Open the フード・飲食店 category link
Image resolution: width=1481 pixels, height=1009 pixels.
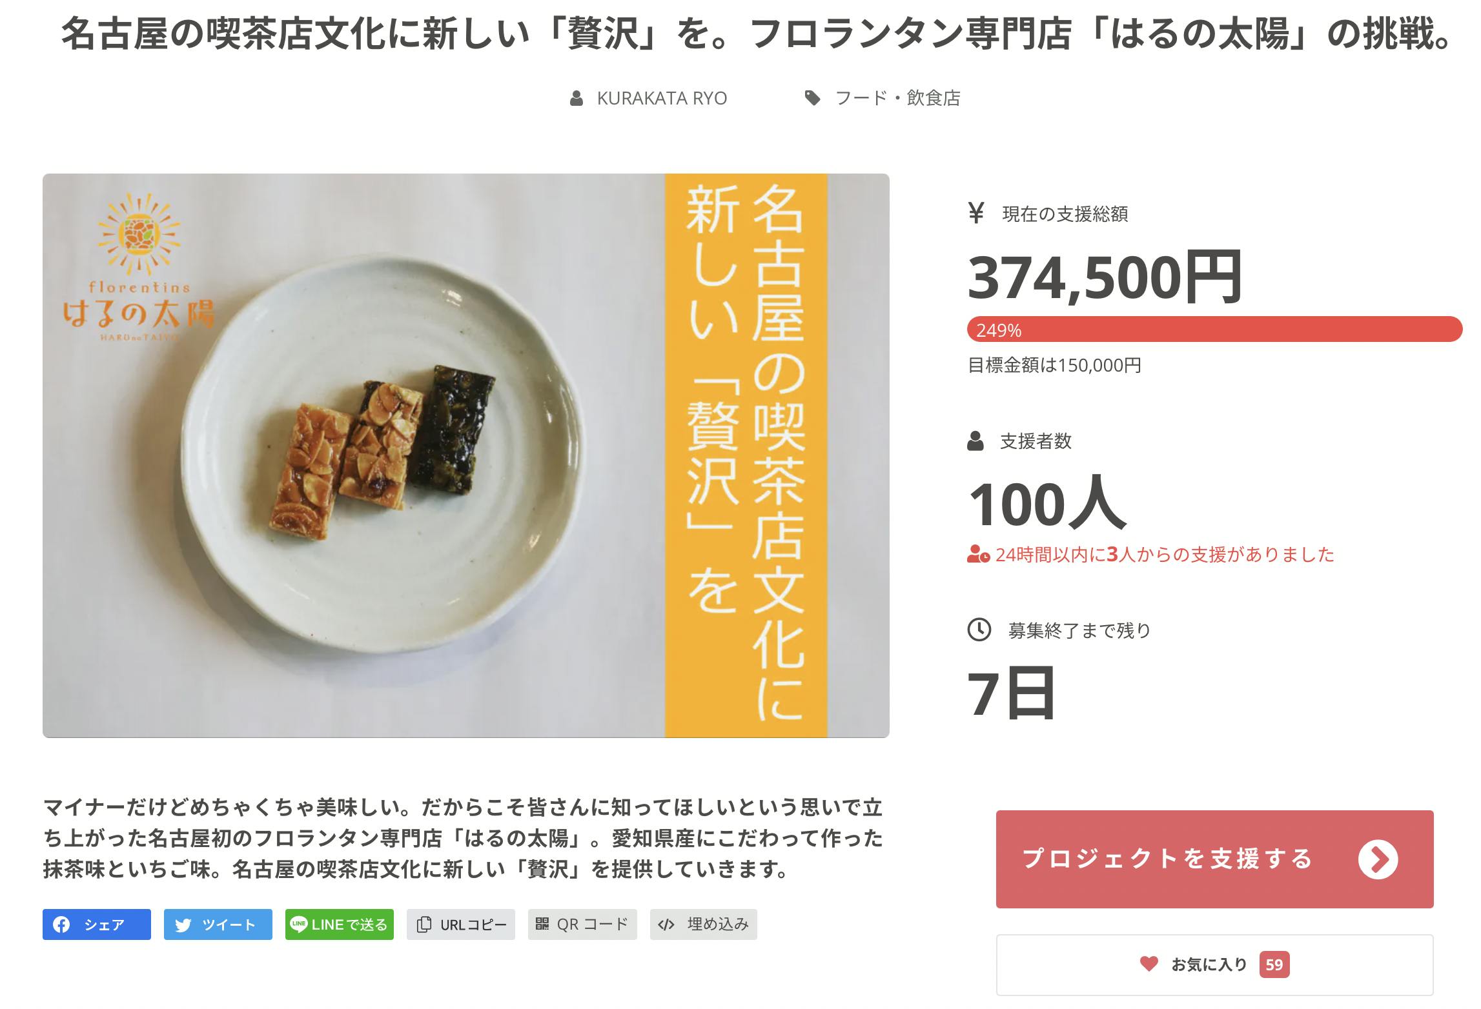897,98
